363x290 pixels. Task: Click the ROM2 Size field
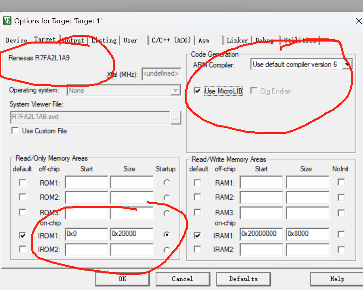click(x=132, y=197)
